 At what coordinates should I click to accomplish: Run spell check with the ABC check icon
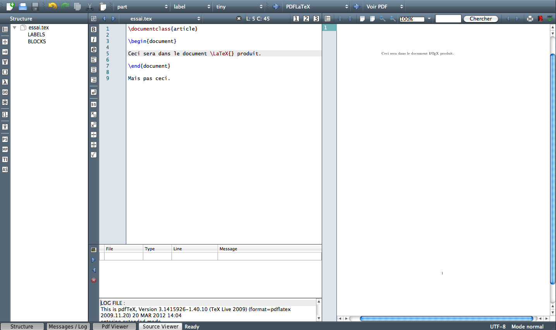click(550, 18)
